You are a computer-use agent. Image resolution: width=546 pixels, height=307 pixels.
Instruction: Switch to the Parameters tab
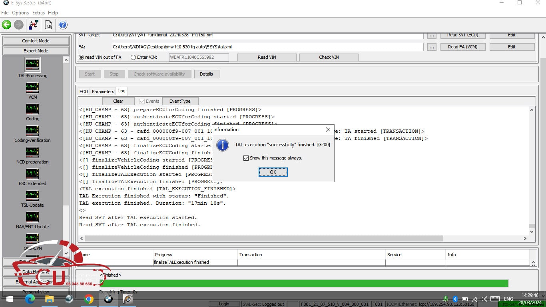(x=103, y=92)
